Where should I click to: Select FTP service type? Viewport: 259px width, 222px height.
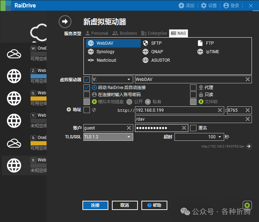tap(206, 43)
